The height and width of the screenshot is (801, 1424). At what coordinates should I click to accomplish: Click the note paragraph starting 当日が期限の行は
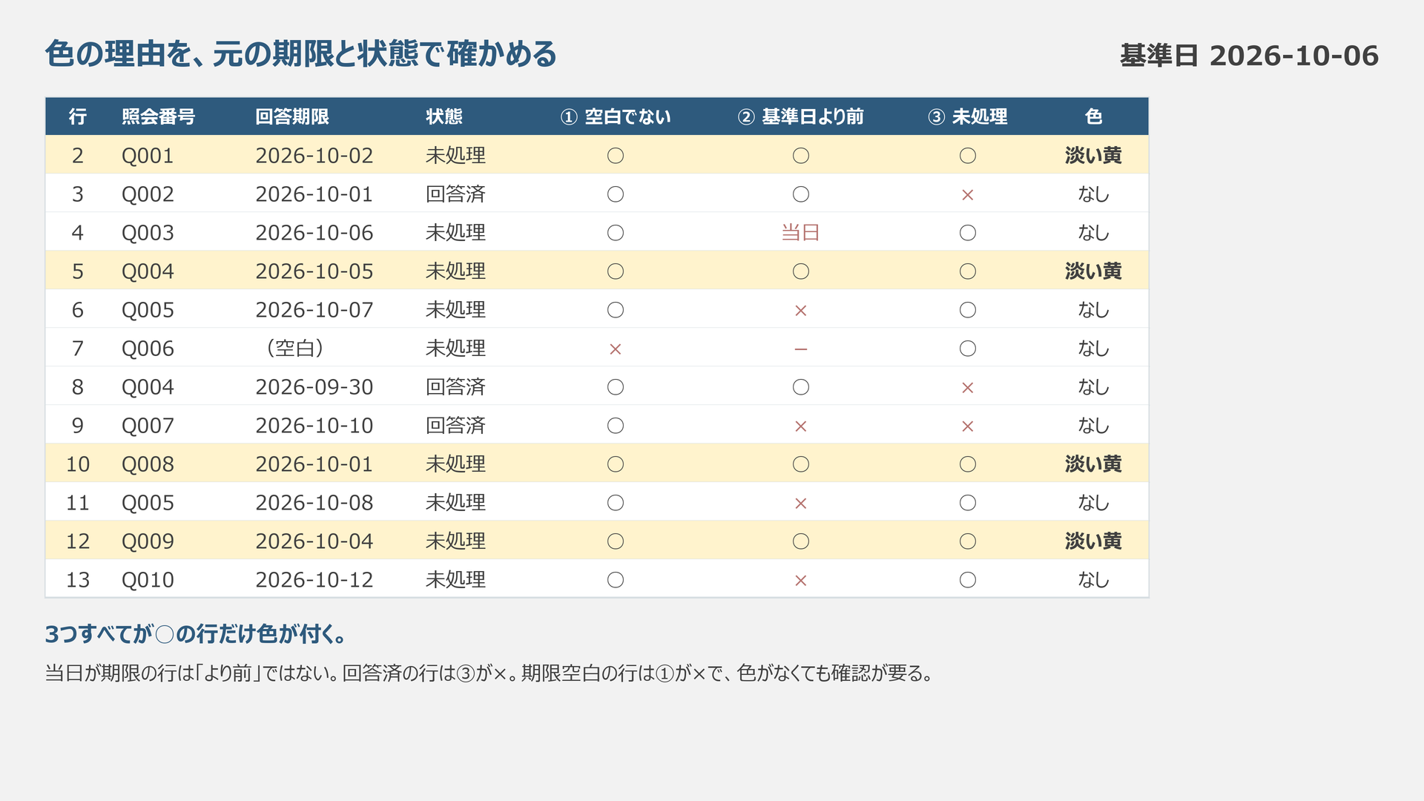[x=489, y=673]
